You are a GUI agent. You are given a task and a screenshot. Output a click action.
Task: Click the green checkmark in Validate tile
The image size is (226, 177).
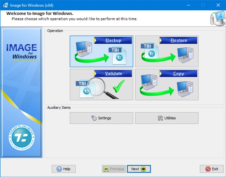(x=119, y=86)
